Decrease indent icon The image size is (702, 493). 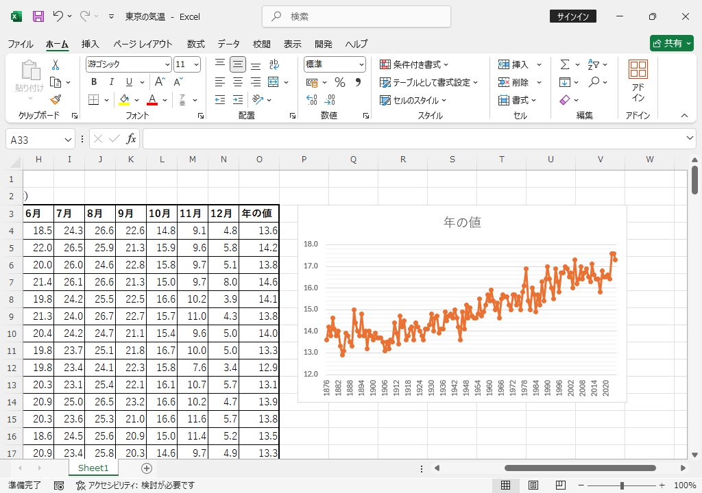pos(220,100)
